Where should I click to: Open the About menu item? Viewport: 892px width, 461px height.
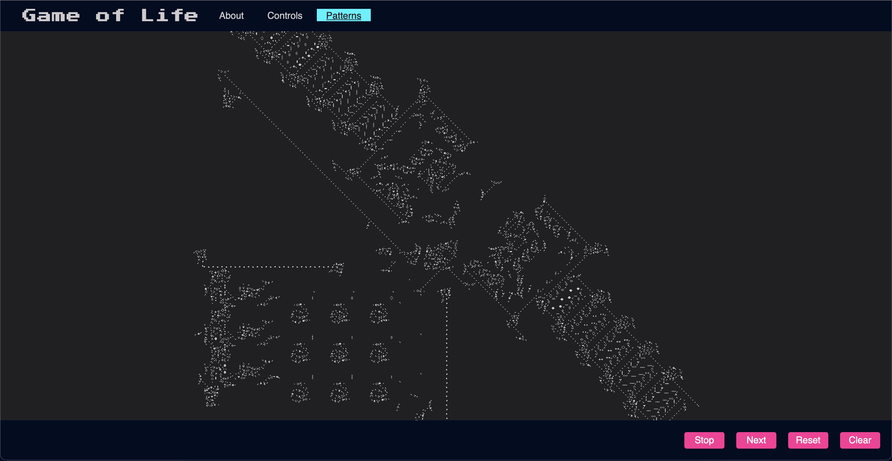[231, 16]
